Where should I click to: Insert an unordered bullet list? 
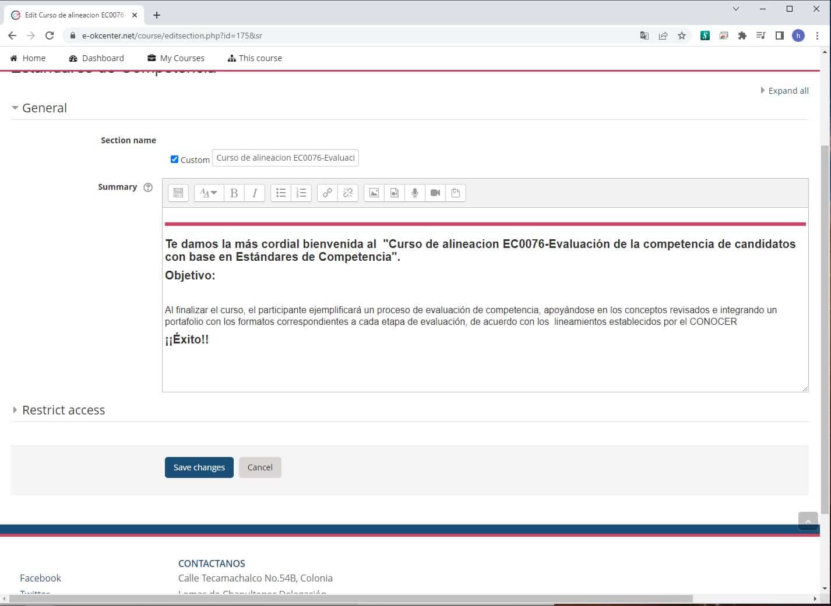(x=281, y=193)
